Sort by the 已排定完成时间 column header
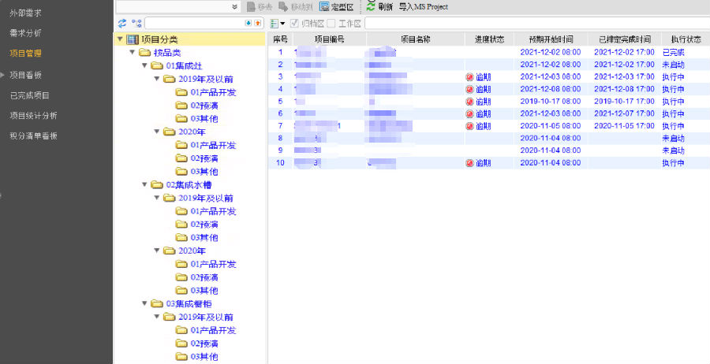This screenshot has width=710, height=364. (x=625, y=39)
